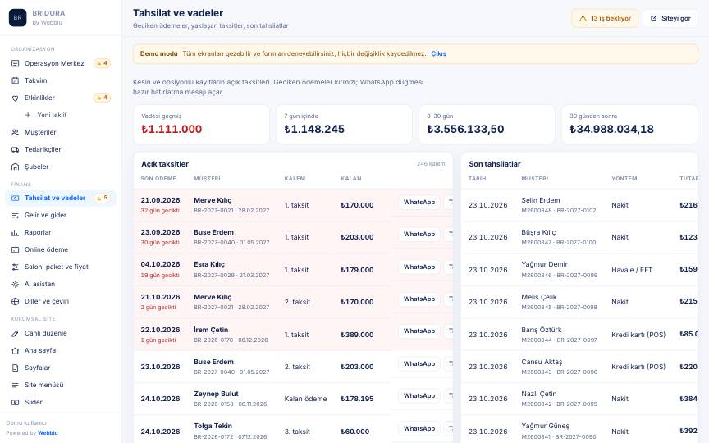Screen dimensions: 709x443
Task: Click the Siteyi gör button
Action: pyautogui.click(x=670, y=18)
